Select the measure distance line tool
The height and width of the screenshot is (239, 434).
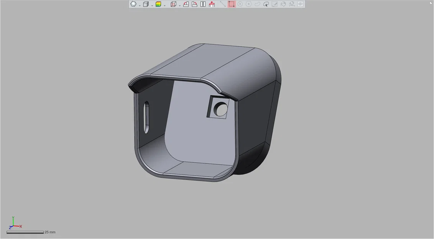223,4
